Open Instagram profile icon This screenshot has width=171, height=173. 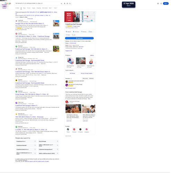point(87,129)
